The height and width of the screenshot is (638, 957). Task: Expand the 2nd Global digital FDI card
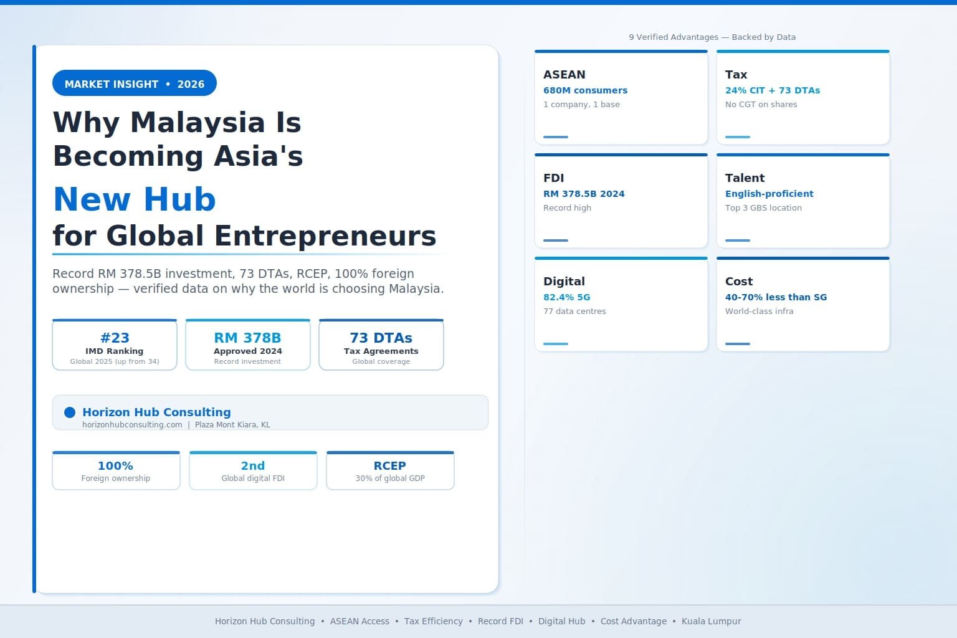coord(253,470)
